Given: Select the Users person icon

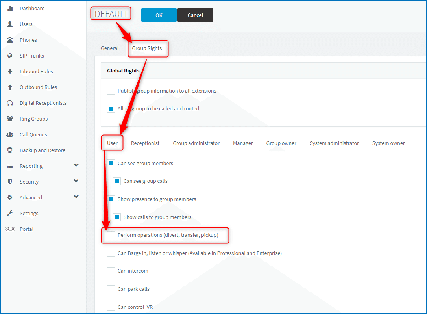Looking at the screenshot, I should 10,24.
